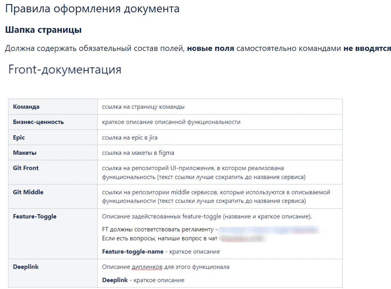Open blurred link after "FT должны соответствовать регламенту"
The image size is (391, 289).
(269, 230)
